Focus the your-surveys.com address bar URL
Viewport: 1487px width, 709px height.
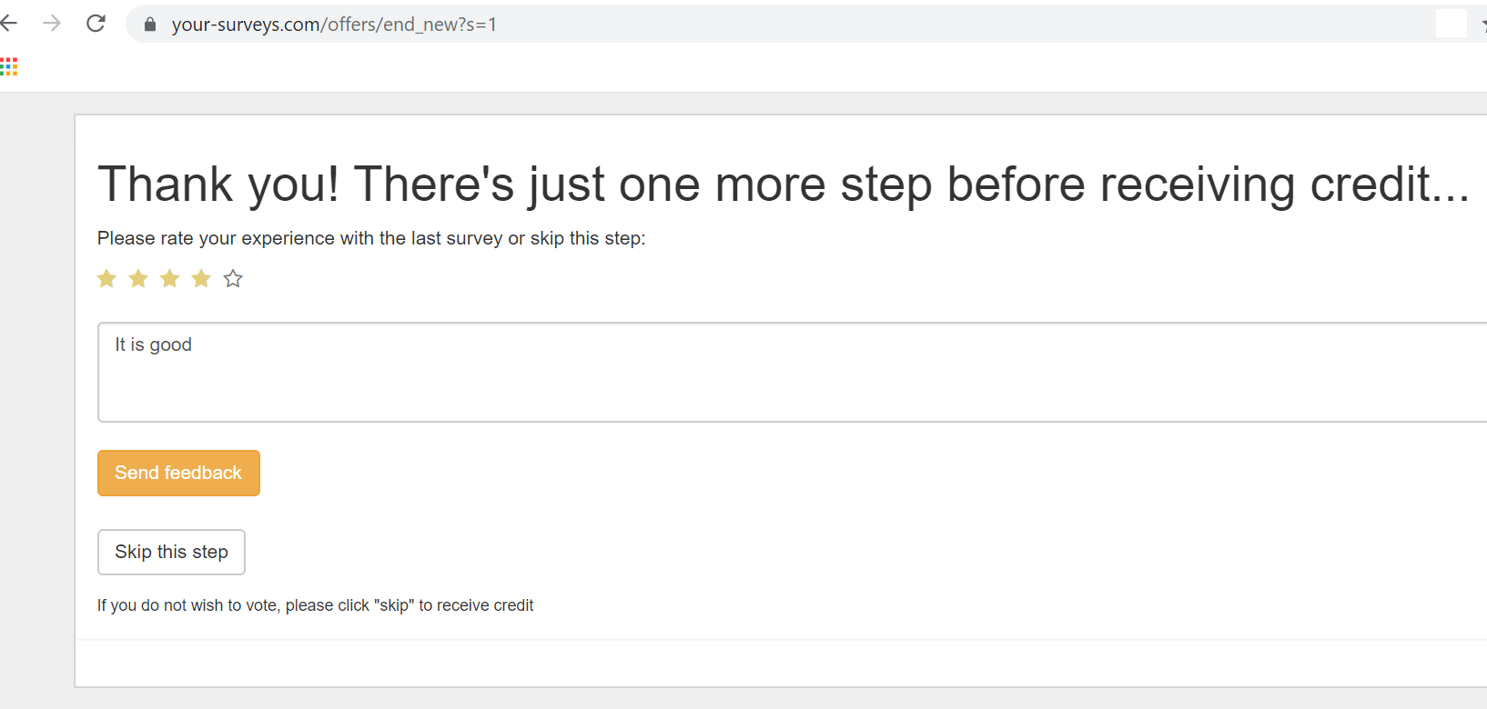click(334, 25)
